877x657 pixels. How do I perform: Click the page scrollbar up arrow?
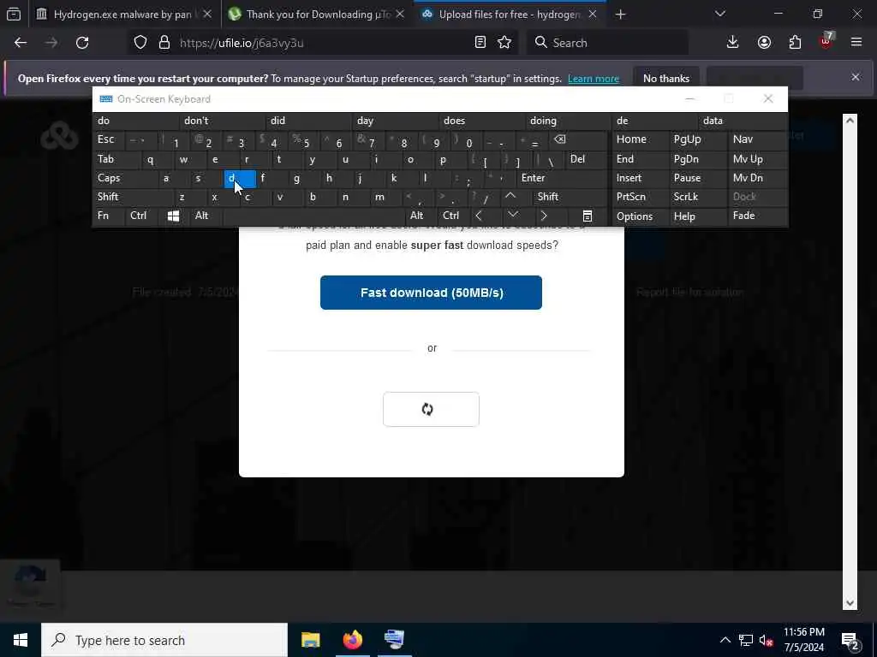tap(850, 121)
